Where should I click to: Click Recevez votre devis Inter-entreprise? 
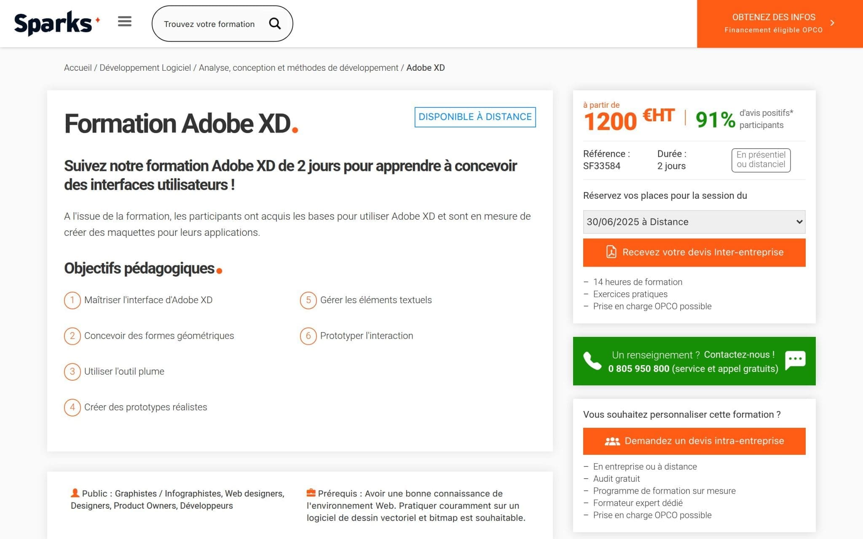[694, 252]
